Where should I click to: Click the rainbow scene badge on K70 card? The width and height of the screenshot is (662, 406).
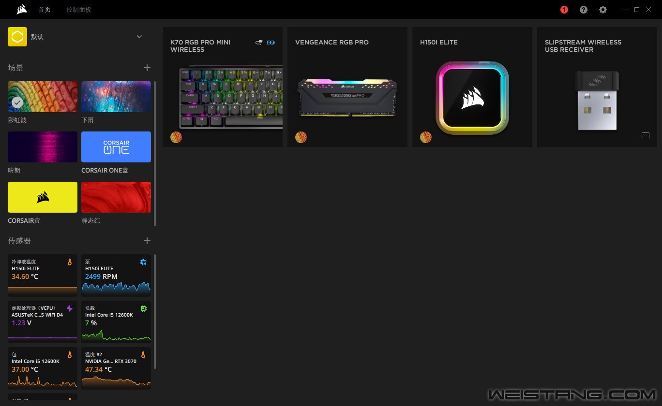176,137
